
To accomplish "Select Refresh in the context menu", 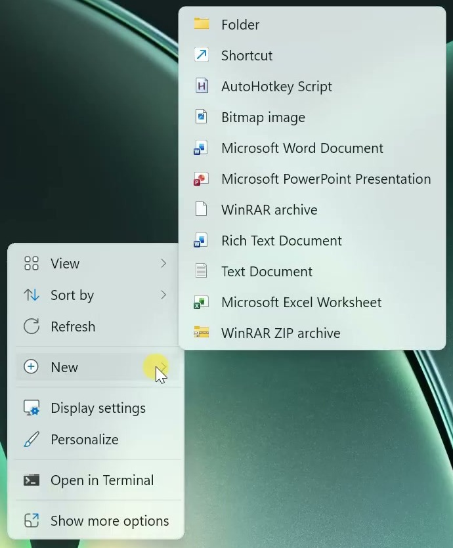I will [x=96, y=326].
